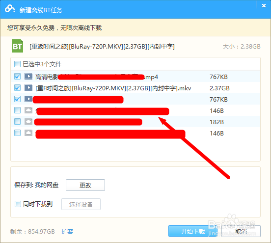This screenshot has height=243, width=271.
Task: Click the 182B size value
Action: pyautogui.click(x=217, y=122)
